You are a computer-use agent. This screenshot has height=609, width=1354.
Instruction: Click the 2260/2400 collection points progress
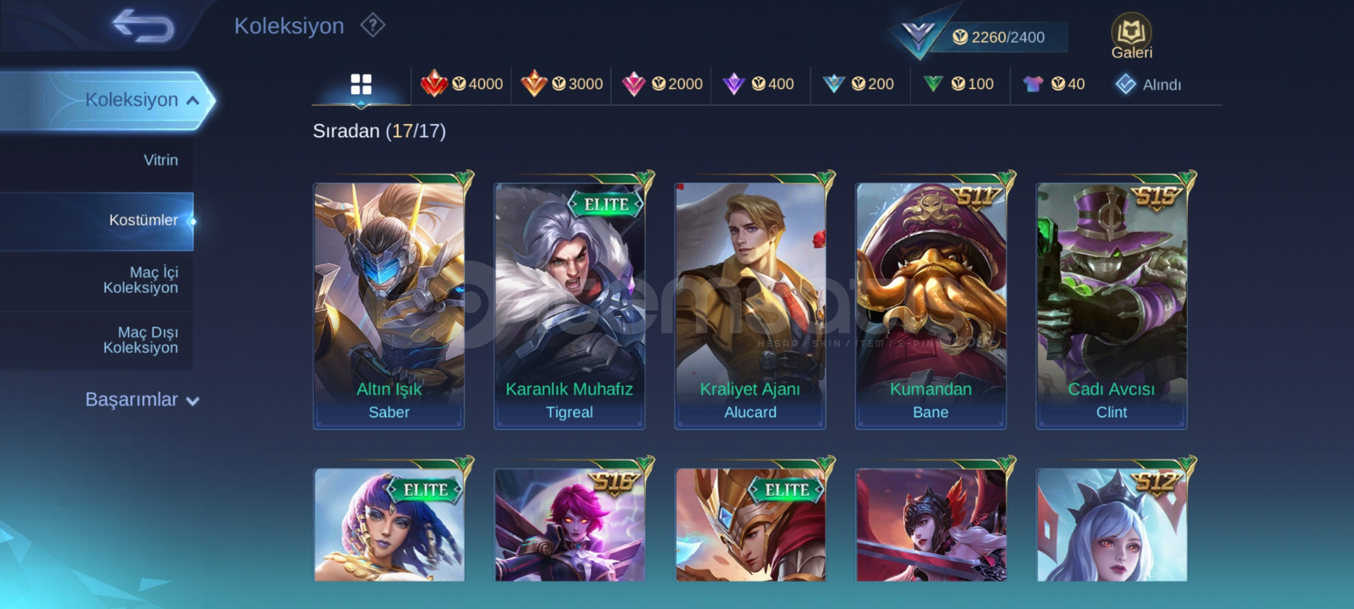pos(997,37)
